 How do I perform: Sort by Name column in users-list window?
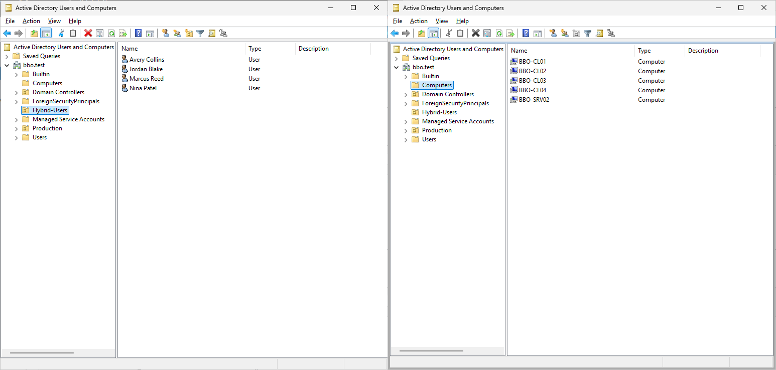182,49
